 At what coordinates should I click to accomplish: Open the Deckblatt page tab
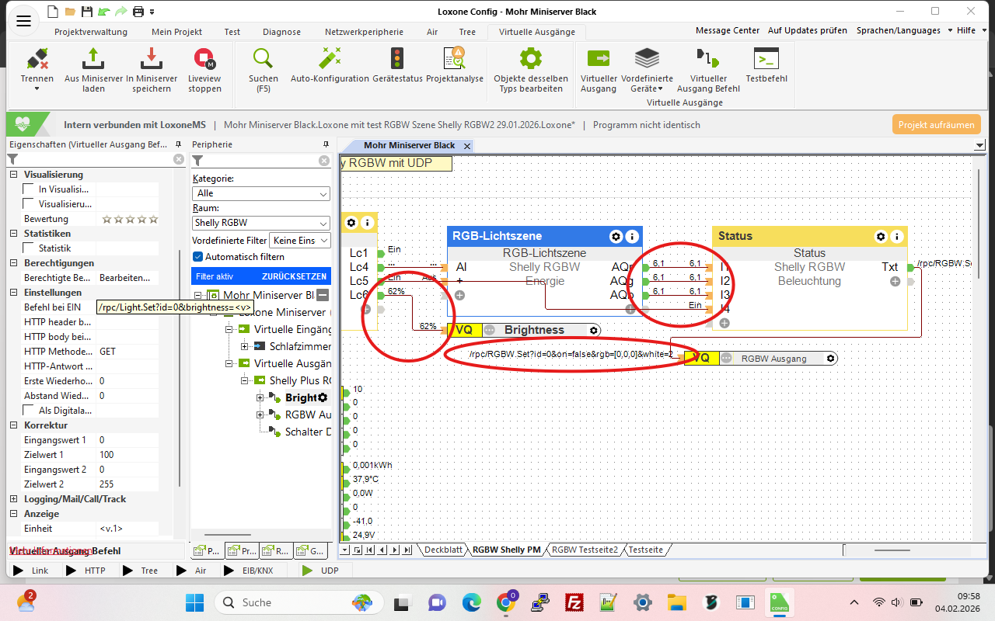pos(444,550)
